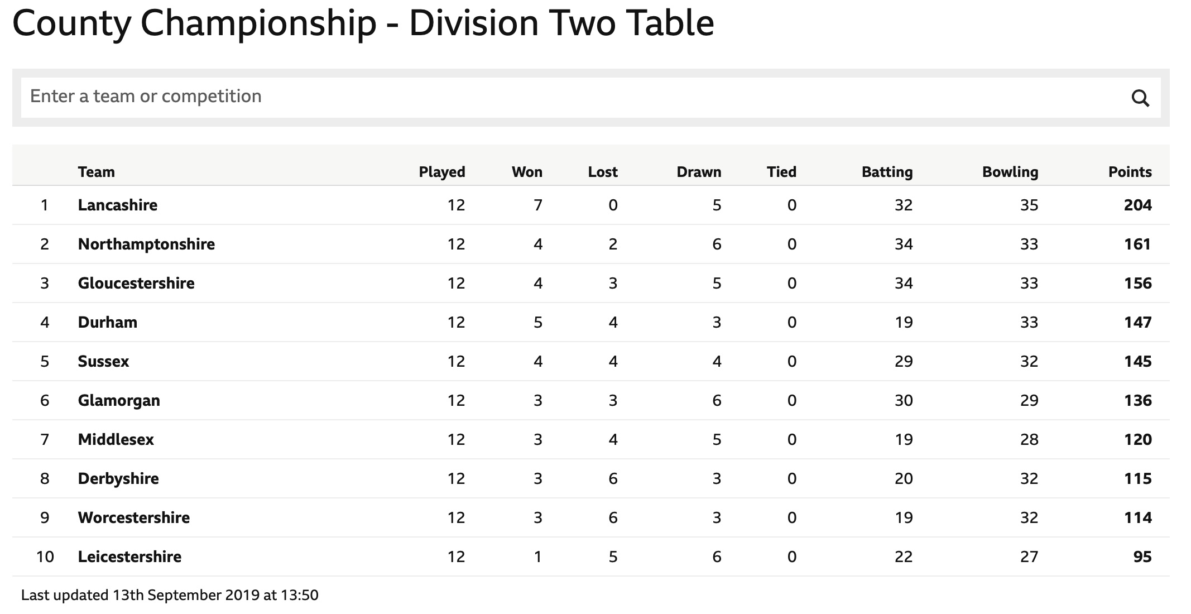Click Worcestershire in the table
The width and height of the screenshot is (1191, 614).
(x=134, y=517)
